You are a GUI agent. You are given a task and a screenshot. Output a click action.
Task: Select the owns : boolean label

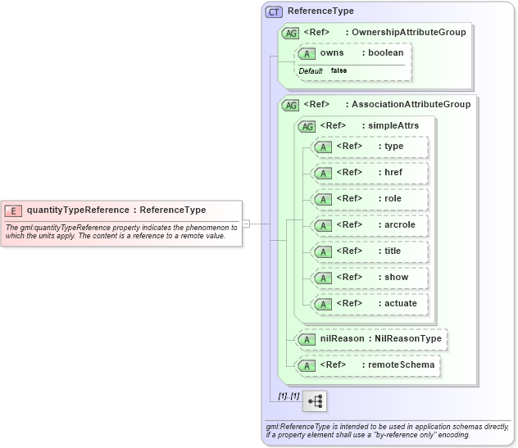361,52
